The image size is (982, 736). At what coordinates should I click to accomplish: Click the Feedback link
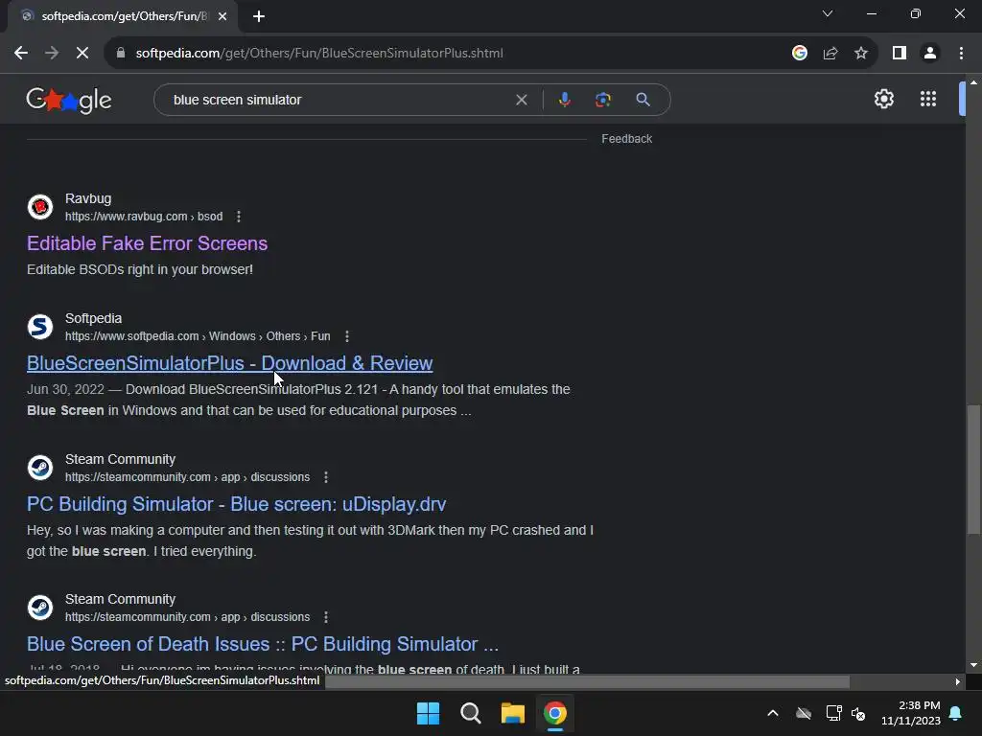[x=627, y=139]
